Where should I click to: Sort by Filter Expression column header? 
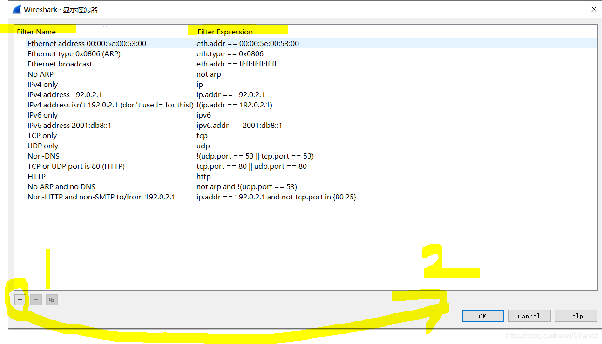coord(225,32)
